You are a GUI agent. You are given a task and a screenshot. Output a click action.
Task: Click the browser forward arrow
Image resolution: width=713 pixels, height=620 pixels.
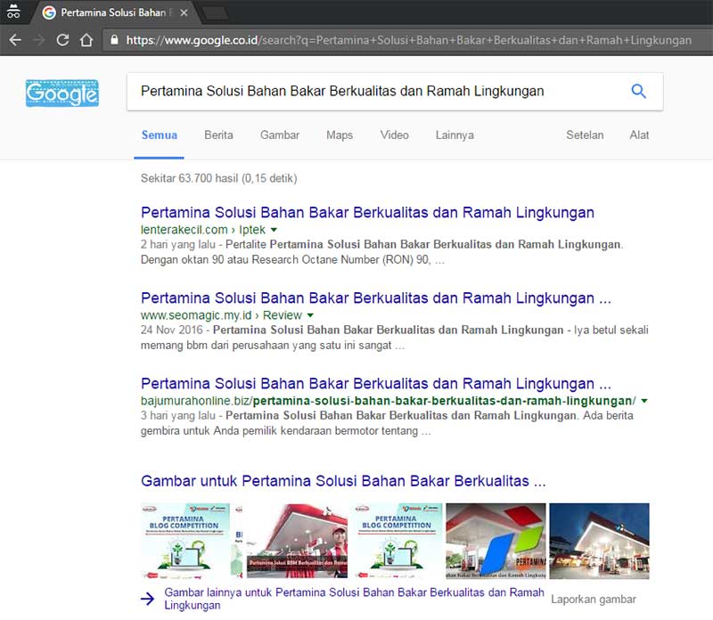tap(39, 40)
